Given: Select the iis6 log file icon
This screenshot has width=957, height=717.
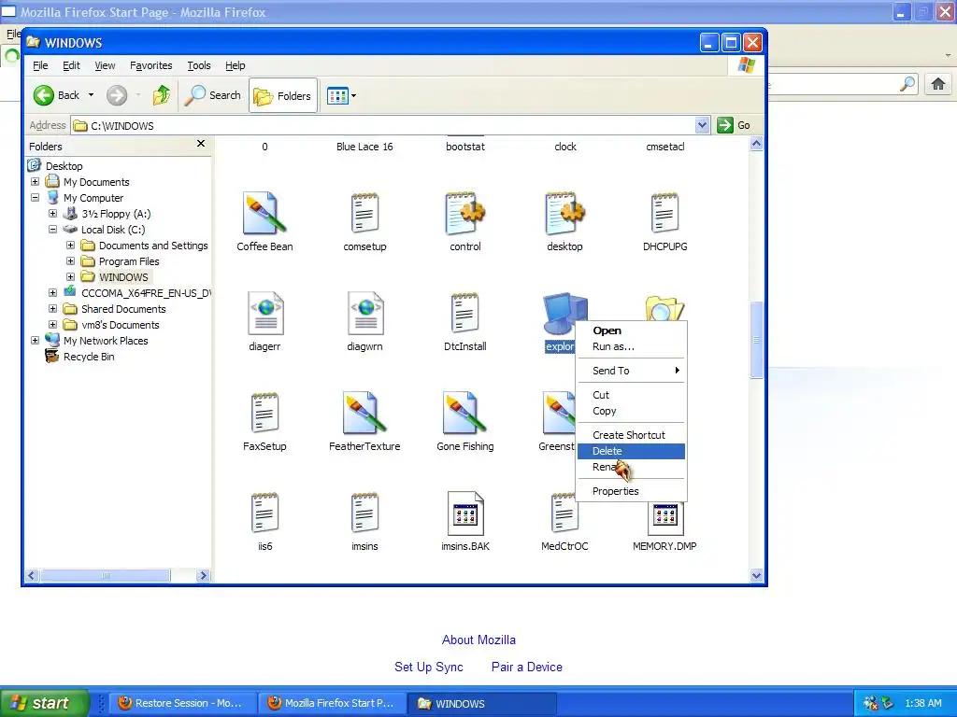Looking at the screenshot, I should pos(264,513).
